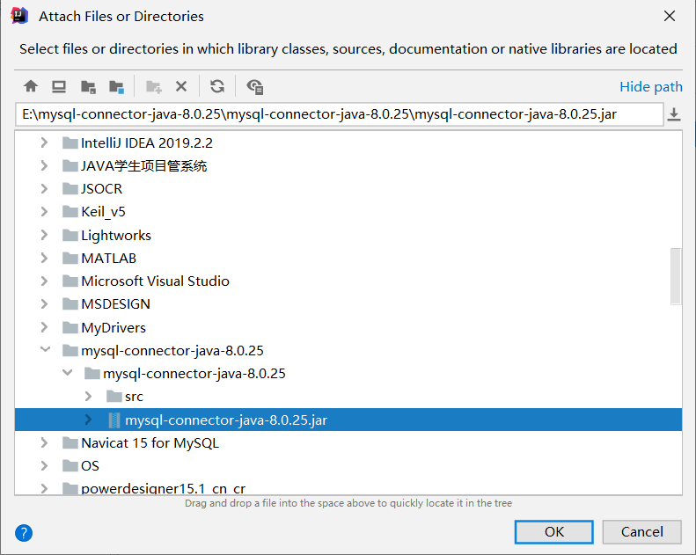Collapse nested mysql-connector-java-8.0.25 subfolder

tap(67, 373)
